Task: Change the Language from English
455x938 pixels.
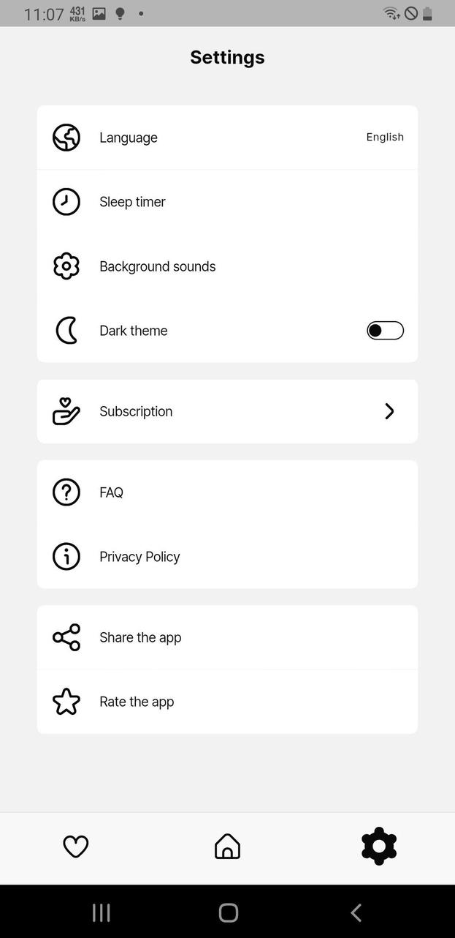Action: [227, 137]
